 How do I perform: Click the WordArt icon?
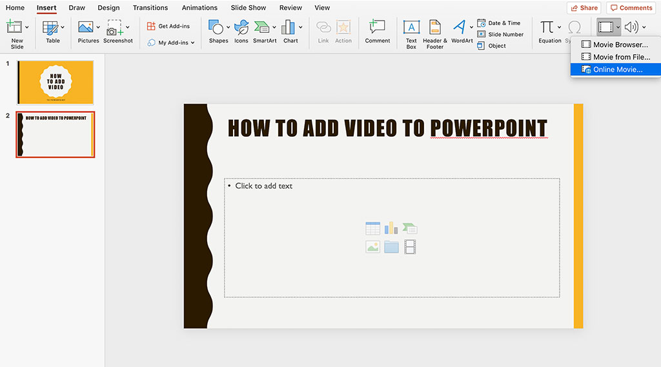tap(459, 27)
